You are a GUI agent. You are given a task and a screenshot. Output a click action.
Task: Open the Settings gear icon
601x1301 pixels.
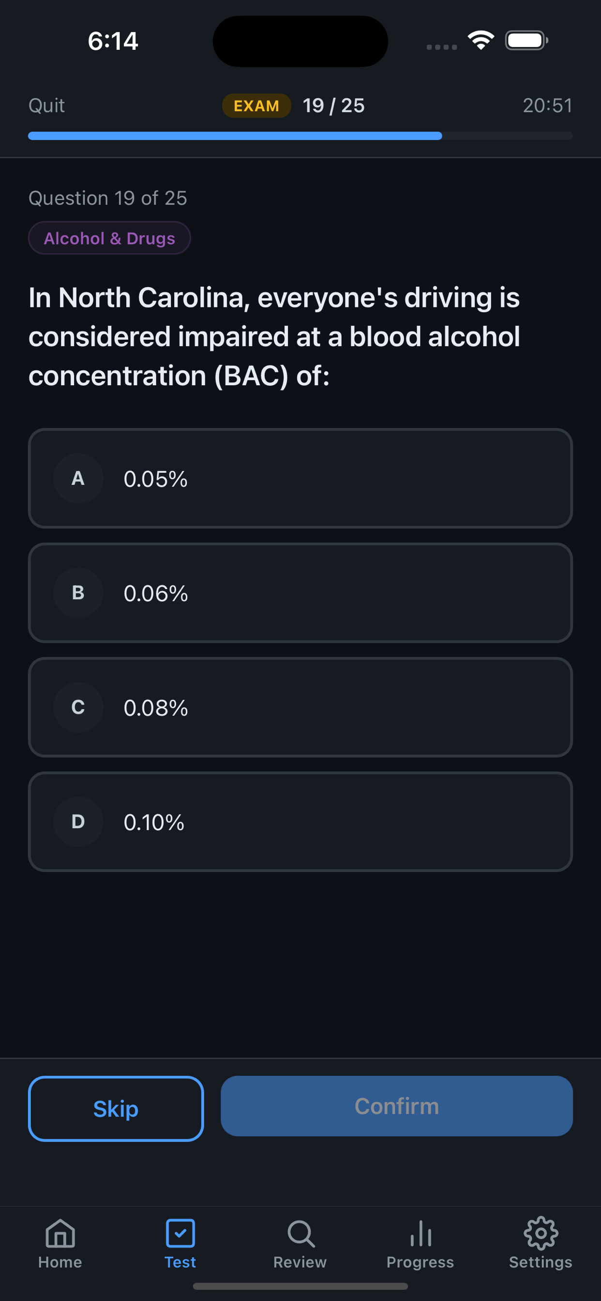click(x=541, y=1233)
